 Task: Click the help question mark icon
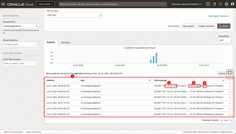(220, 4)
